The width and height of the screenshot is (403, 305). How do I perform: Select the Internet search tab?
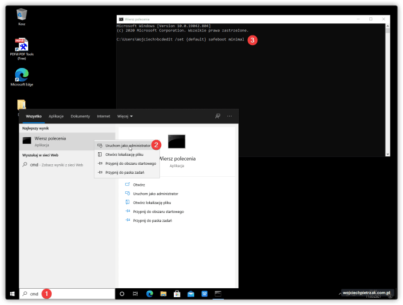click(x=103, y=116)
